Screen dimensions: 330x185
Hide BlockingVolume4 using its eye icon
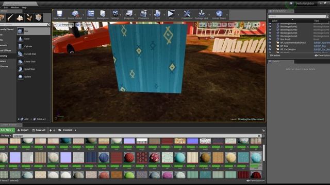(x=270, y=33)
